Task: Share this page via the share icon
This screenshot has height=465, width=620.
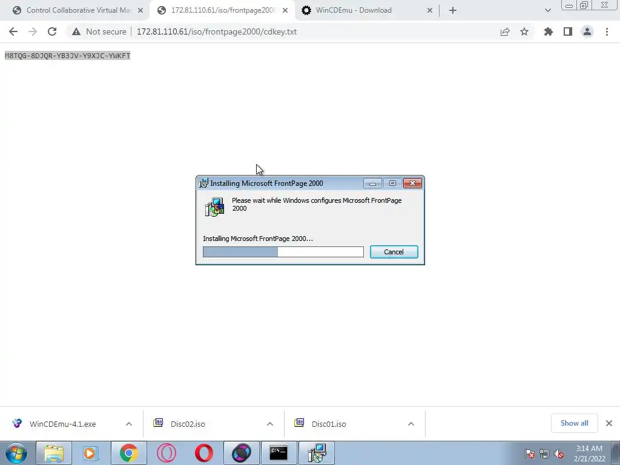Action: pos(505,31)
